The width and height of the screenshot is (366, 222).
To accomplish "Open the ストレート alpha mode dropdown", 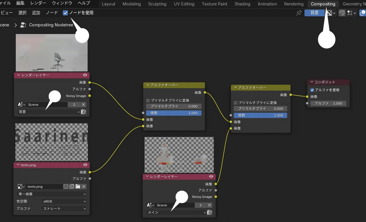I will click(64, 209).
